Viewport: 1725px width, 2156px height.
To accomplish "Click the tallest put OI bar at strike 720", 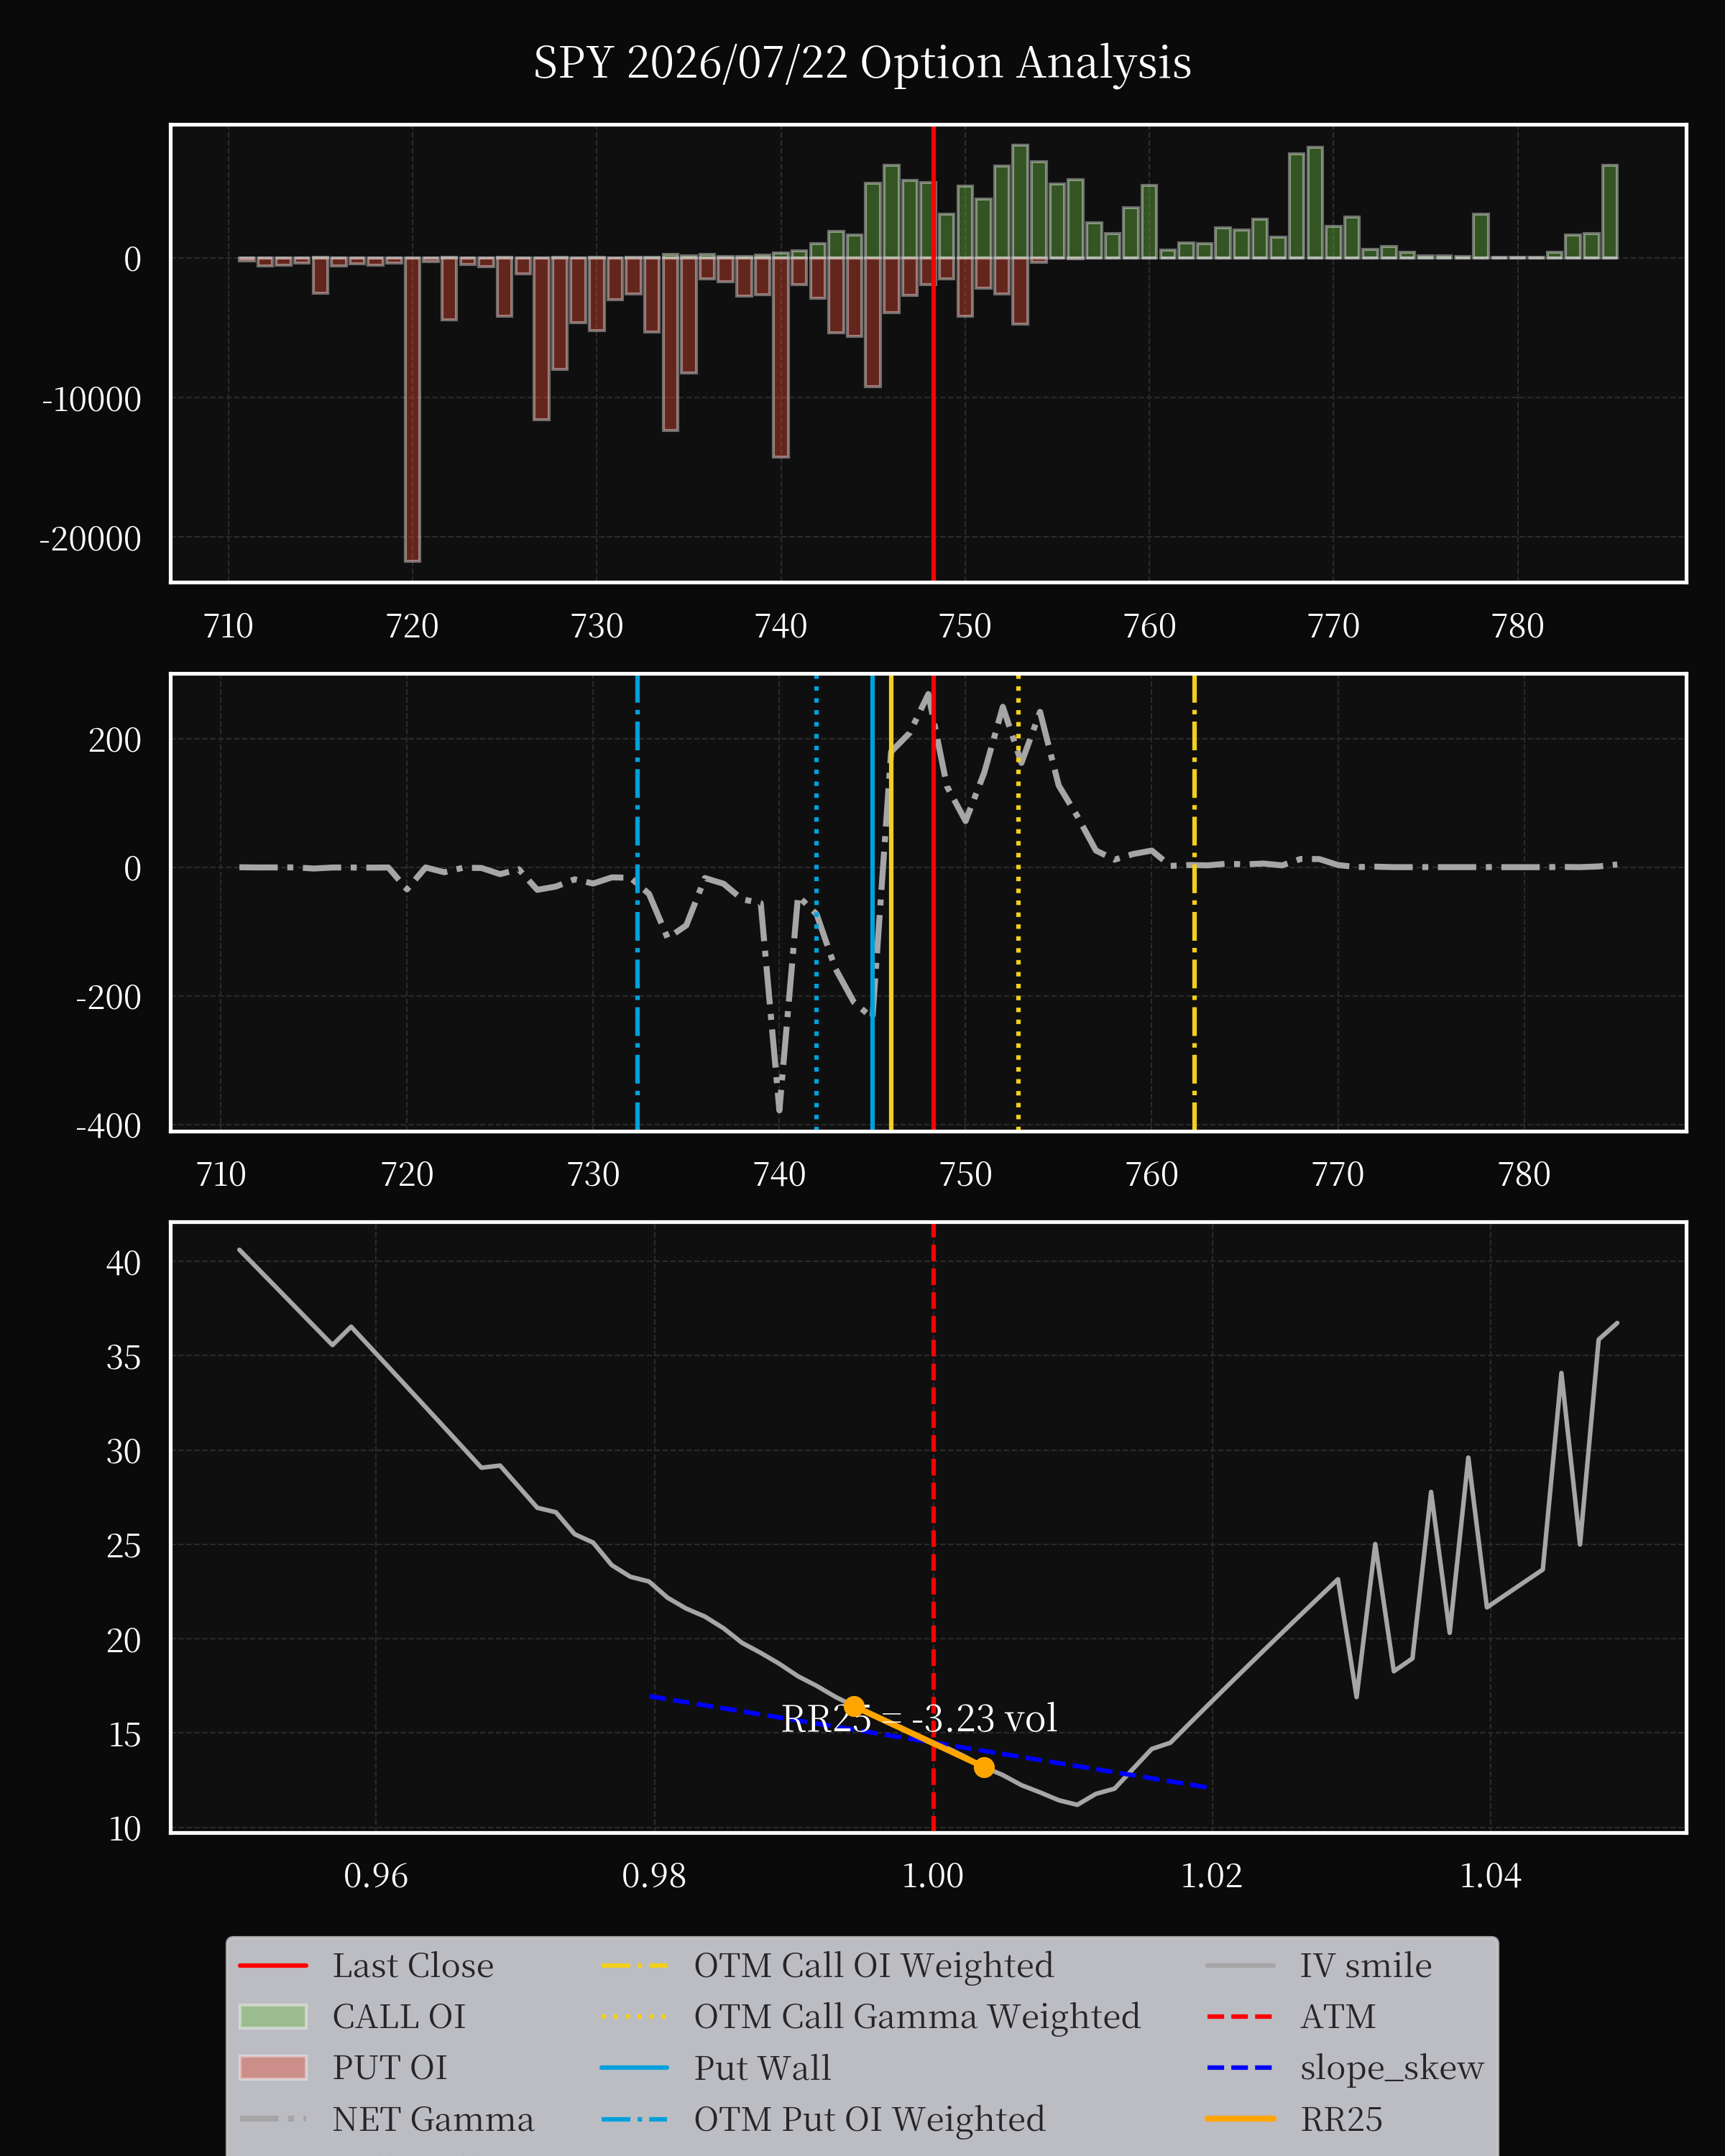I will (412, 410).
